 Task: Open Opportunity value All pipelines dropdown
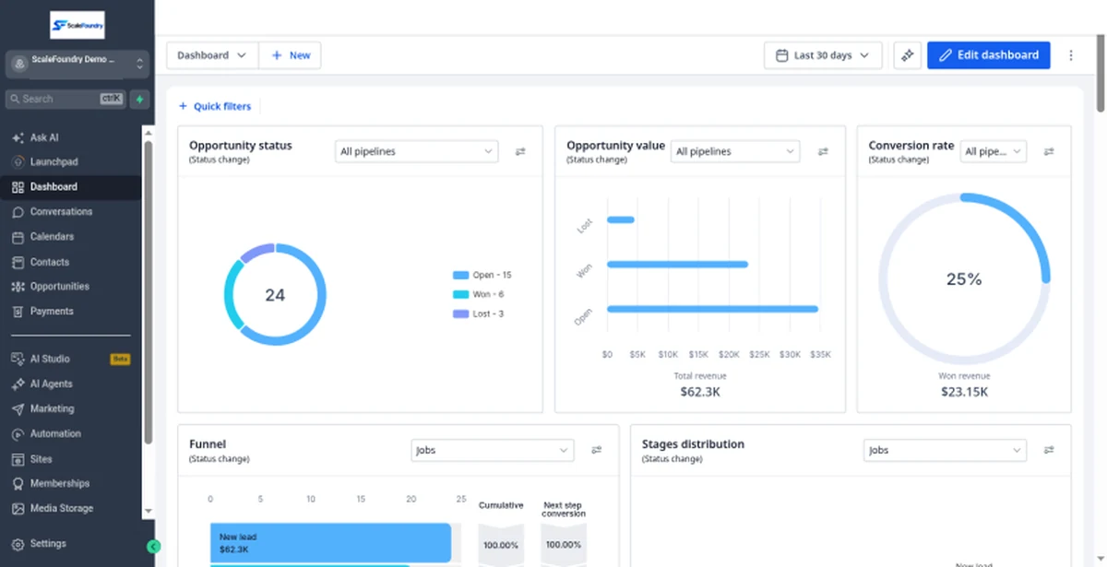click(x=735, y=151)
